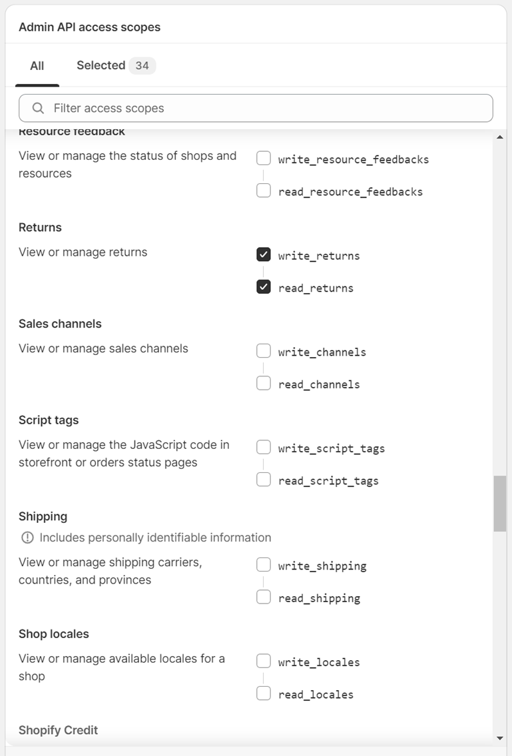Select read_resource_feedbacks checkbox
Image resolution: width=512 pixels, height=756 pixels.
pyautogui.click(x=264, y=190)
